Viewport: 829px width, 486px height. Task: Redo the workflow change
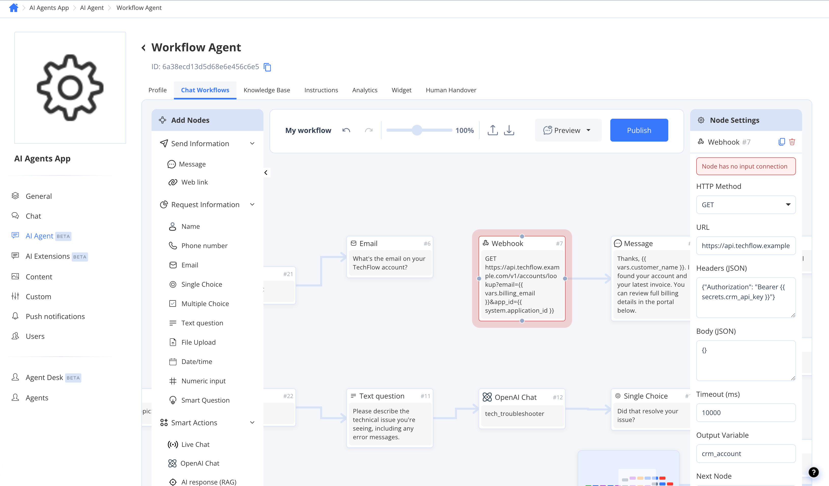369,130
